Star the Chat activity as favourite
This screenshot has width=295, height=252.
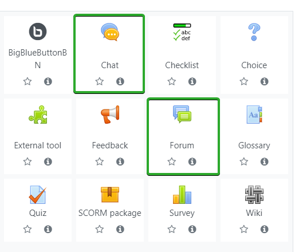click(100, 81)
